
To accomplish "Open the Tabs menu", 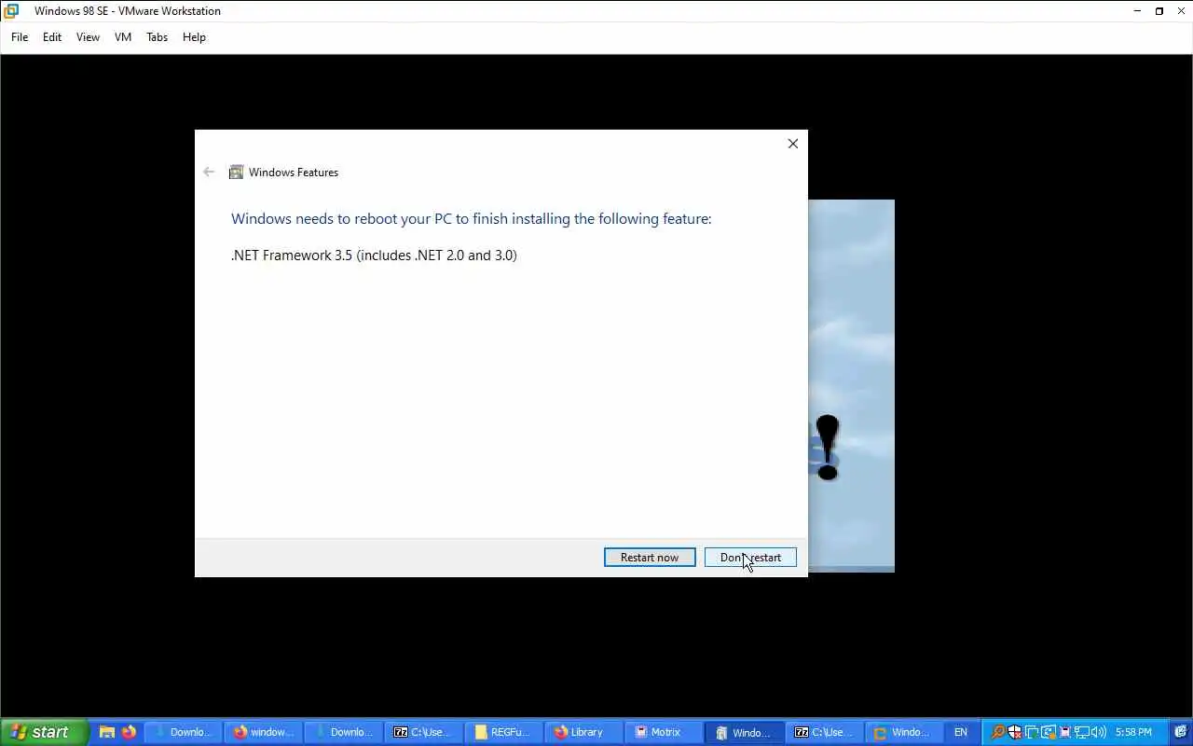I will (x=157, y=37).
